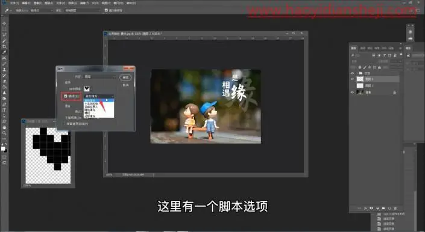
Task: Open the 编辑(E) menu
Action: point(26,3)
